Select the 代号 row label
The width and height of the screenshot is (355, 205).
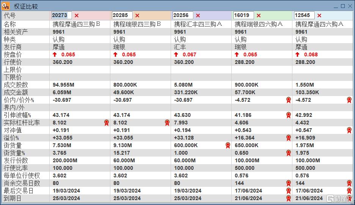pos(10,16)
